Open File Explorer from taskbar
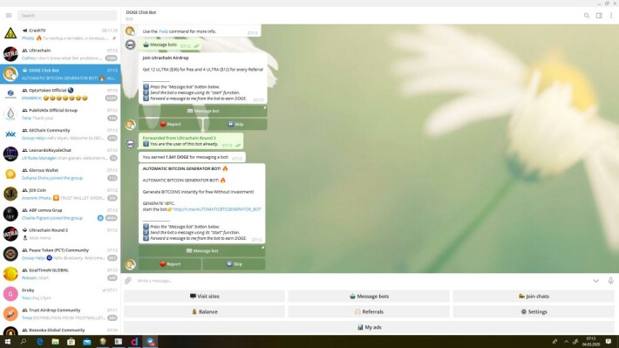Viewport: 619px width, 348px height. pyautogui.click(x=55, y=342)
